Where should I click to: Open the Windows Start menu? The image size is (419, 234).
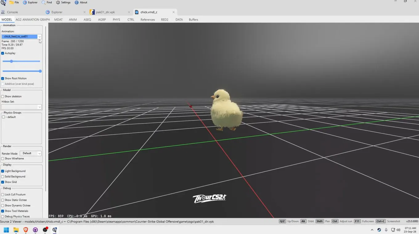click(x=6, y=230)
